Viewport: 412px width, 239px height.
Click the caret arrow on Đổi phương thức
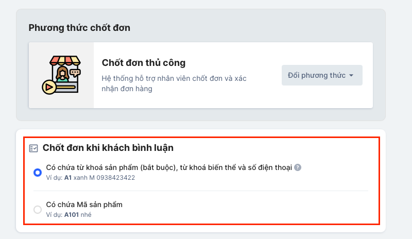[x=351, y=75]
